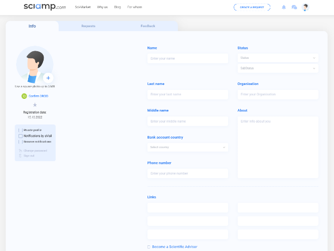Screen dimensions: 334x251
Task: Switch to the Feedback tab
Action: pyautogui.click(x=148, y=26)
